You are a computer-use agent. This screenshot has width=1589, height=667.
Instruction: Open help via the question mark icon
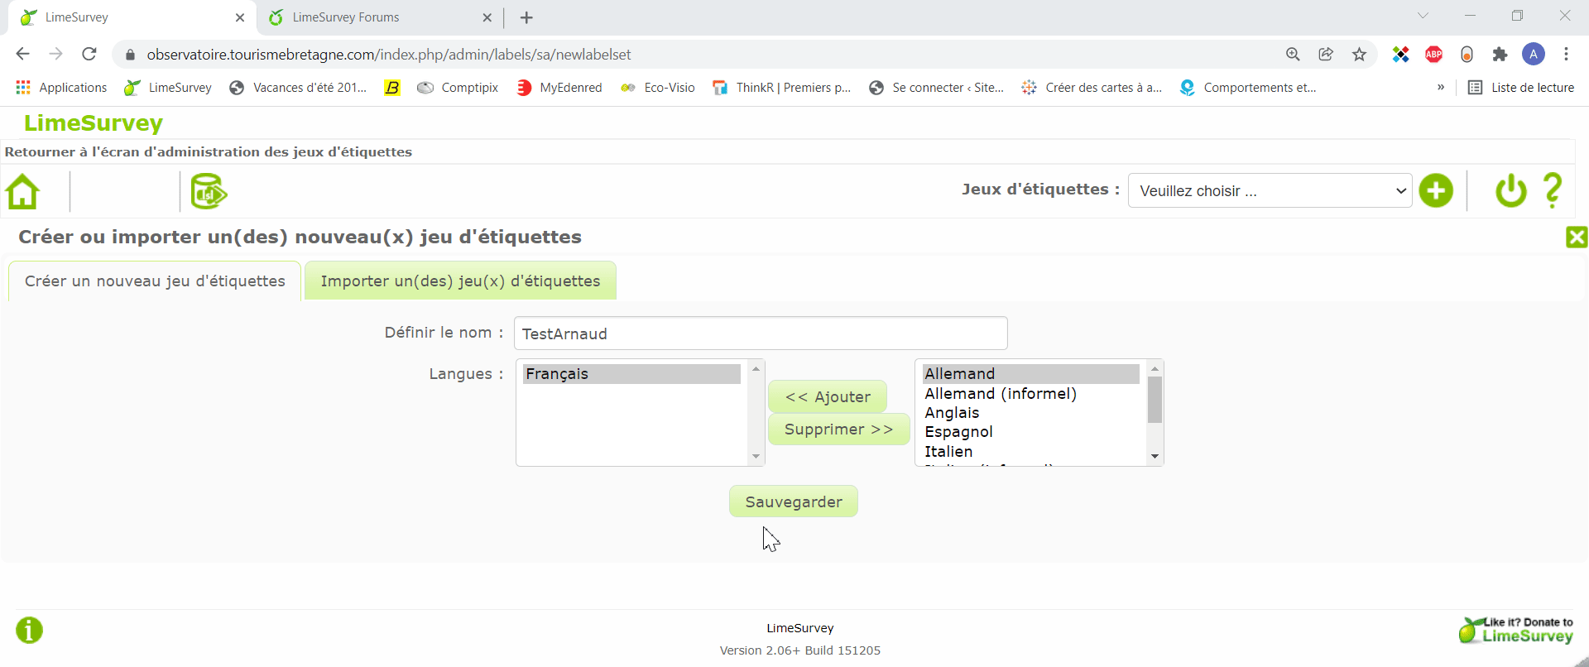(x=1553, y=191)
